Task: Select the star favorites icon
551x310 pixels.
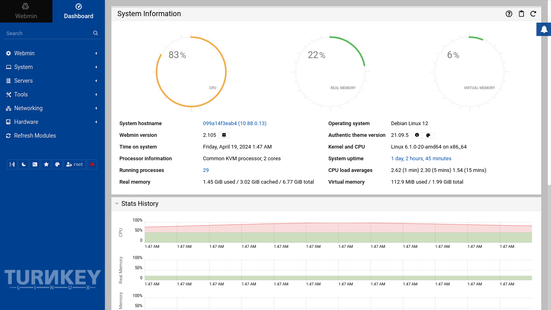Action: click(46, 164)
